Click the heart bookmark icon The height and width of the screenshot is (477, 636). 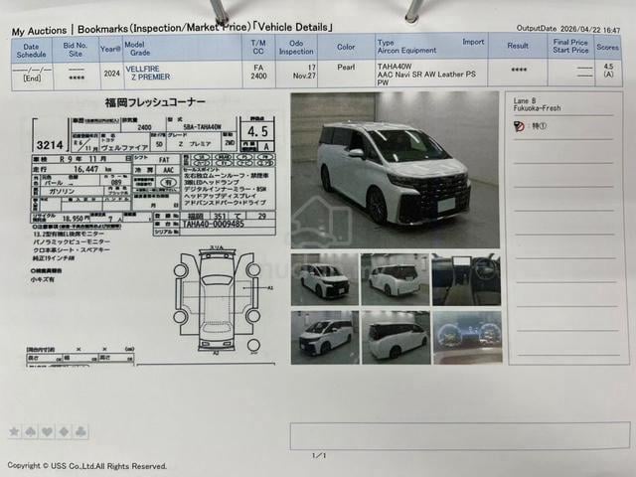pos(48,431)
